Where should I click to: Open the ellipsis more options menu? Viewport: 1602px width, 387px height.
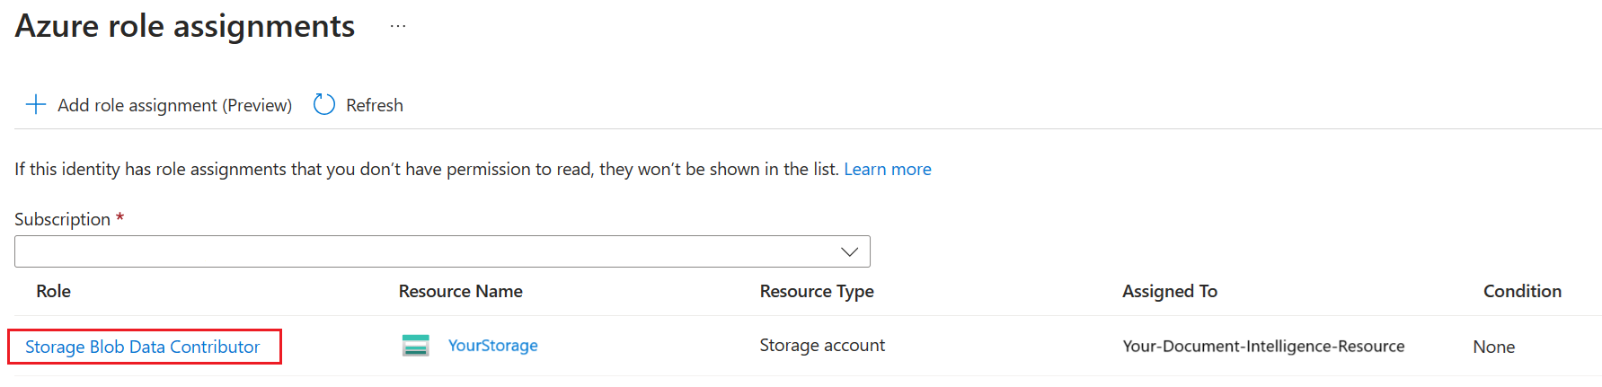[398, 27]
